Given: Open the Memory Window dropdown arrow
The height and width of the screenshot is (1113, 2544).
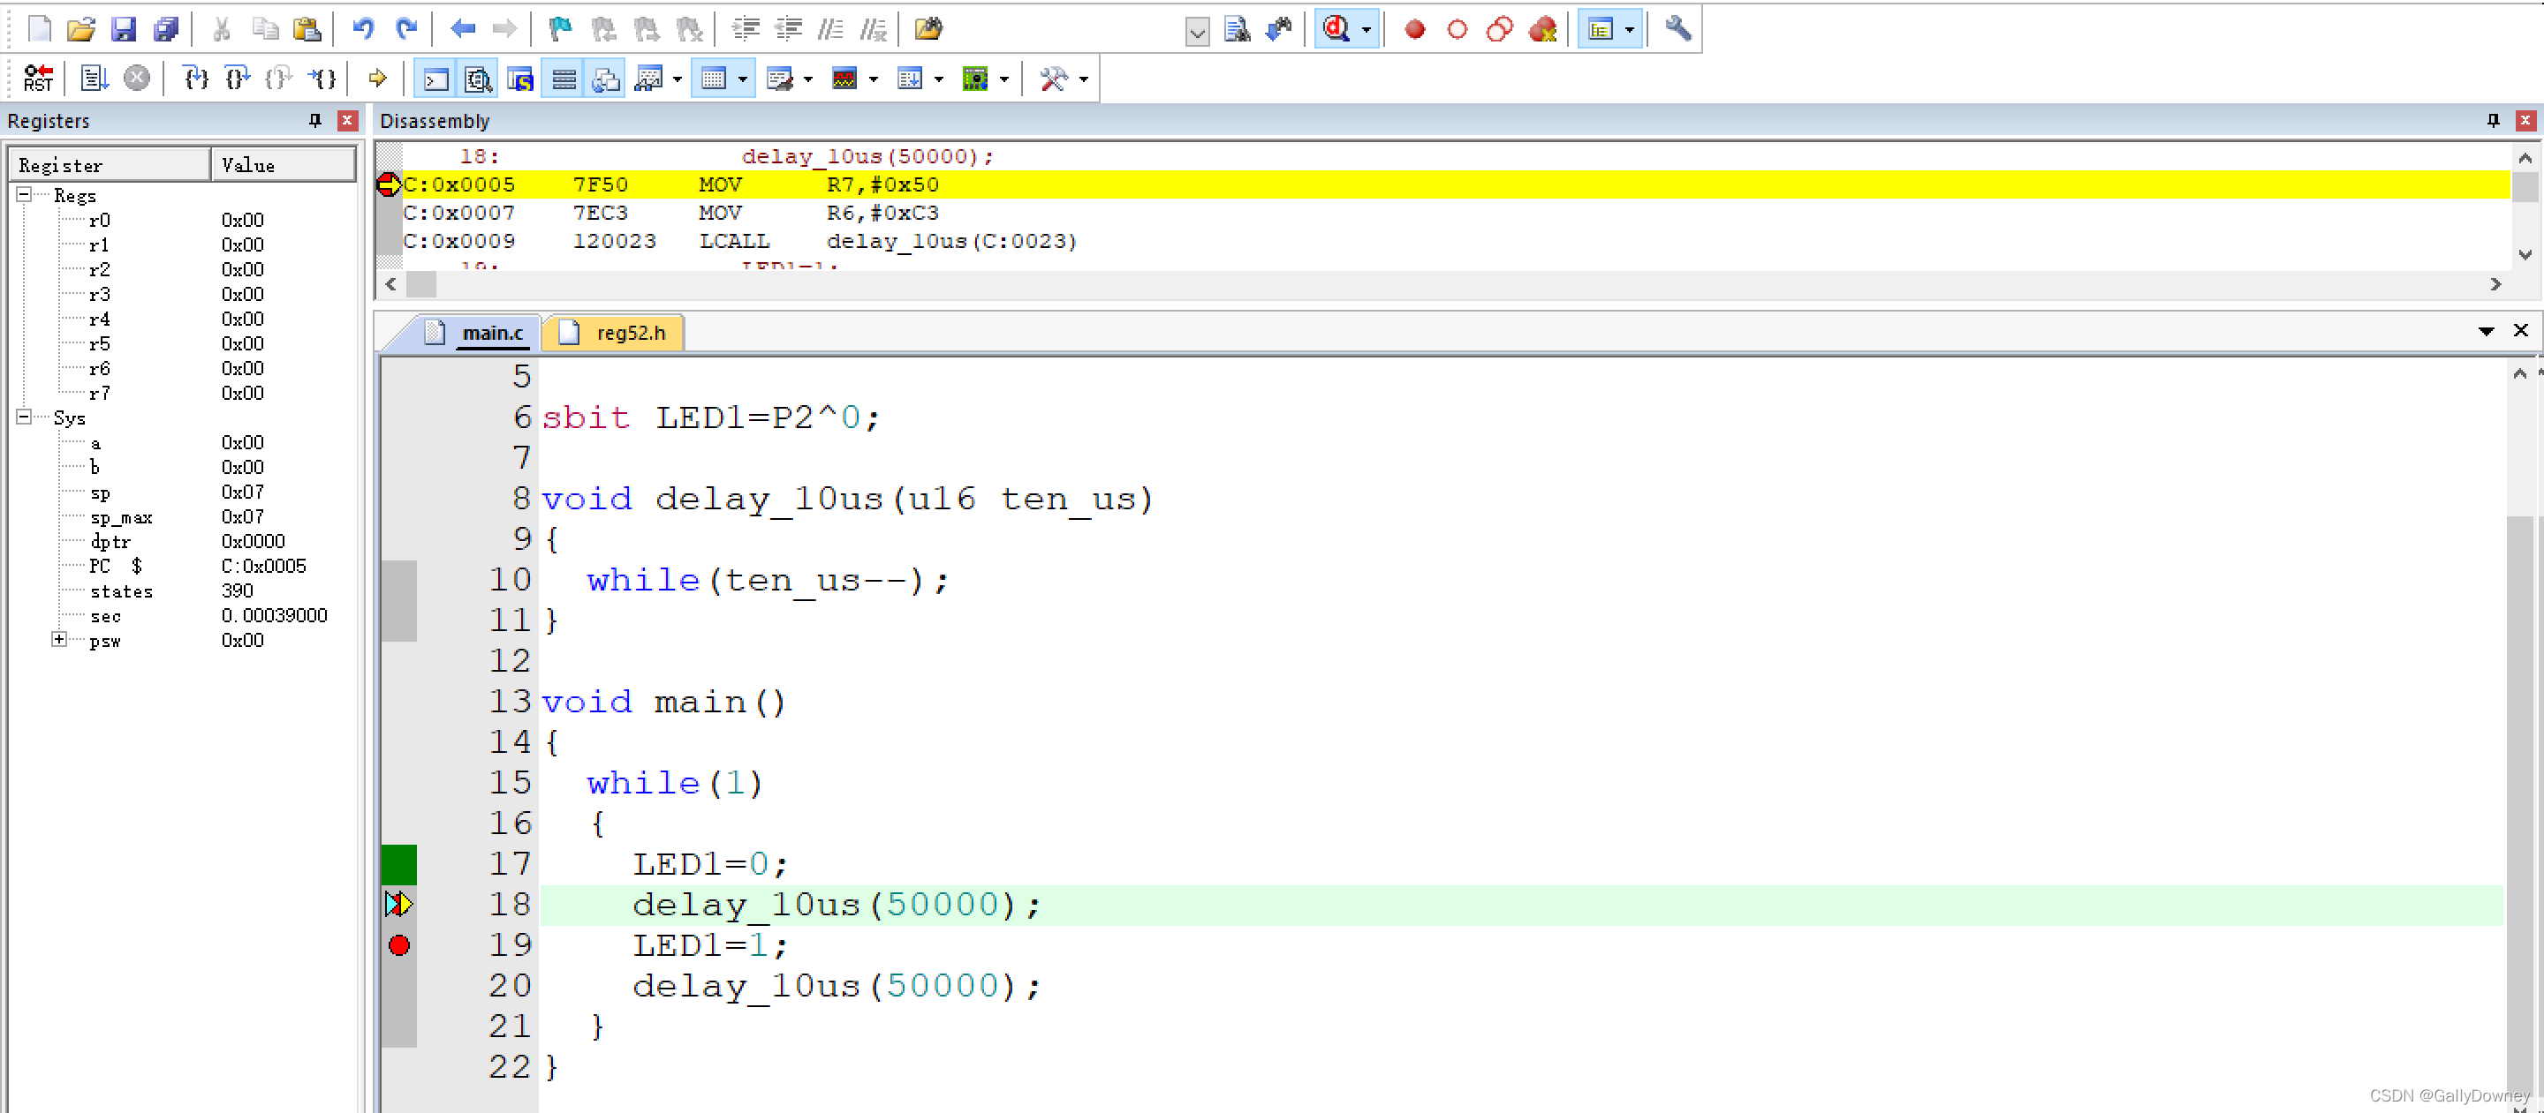Looking at the screenshot, I should 743,79.
